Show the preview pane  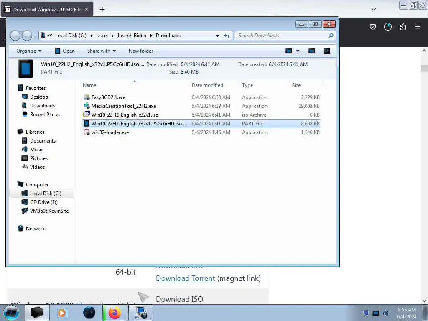click(312, 51)
